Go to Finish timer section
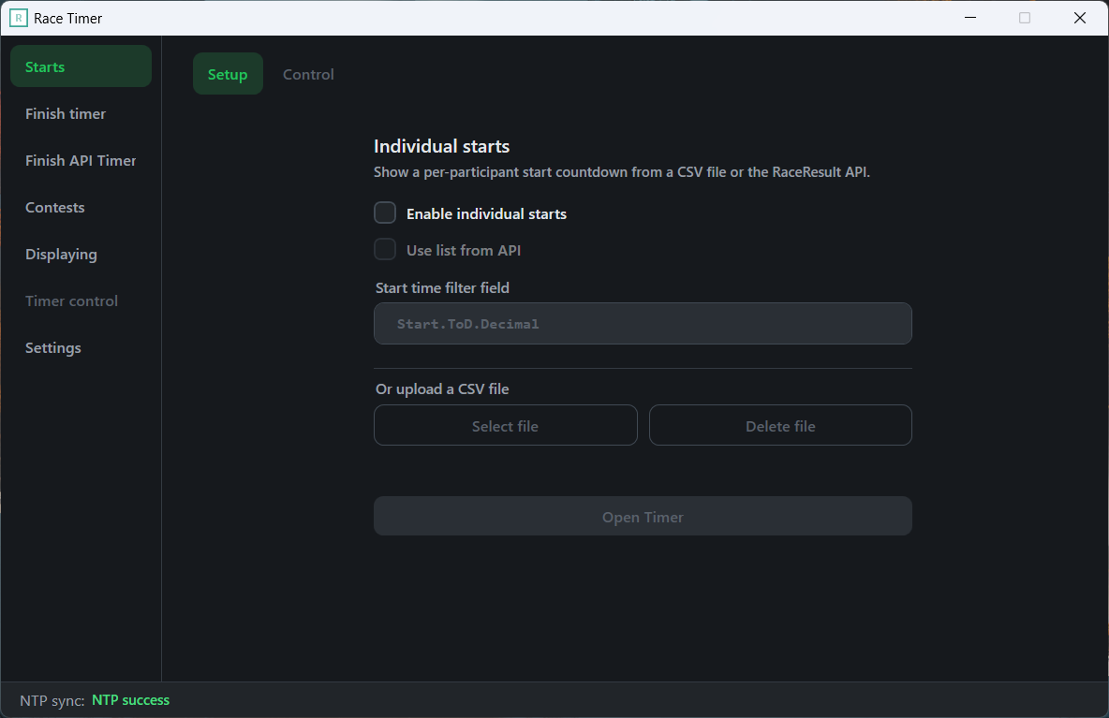Viewport: 1109px width, 718px height. [x=81, y=113]
